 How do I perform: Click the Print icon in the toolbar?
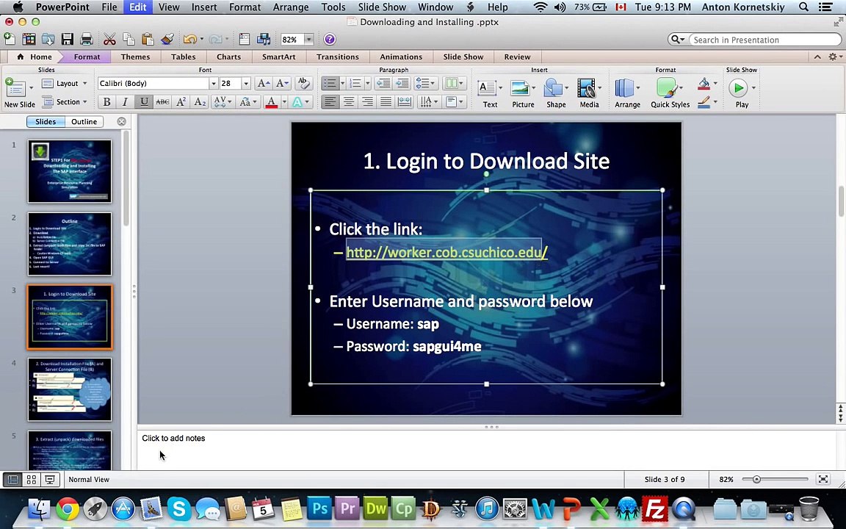[87, 39]
